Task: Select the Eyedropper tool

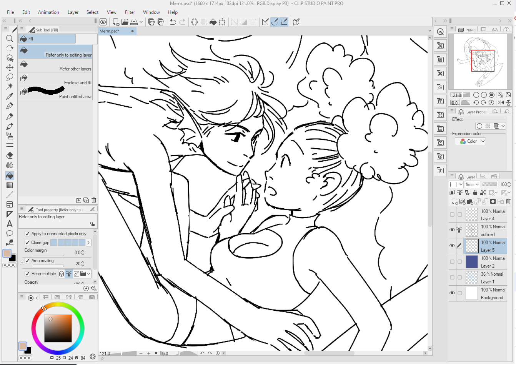Action: click(10, 96)
